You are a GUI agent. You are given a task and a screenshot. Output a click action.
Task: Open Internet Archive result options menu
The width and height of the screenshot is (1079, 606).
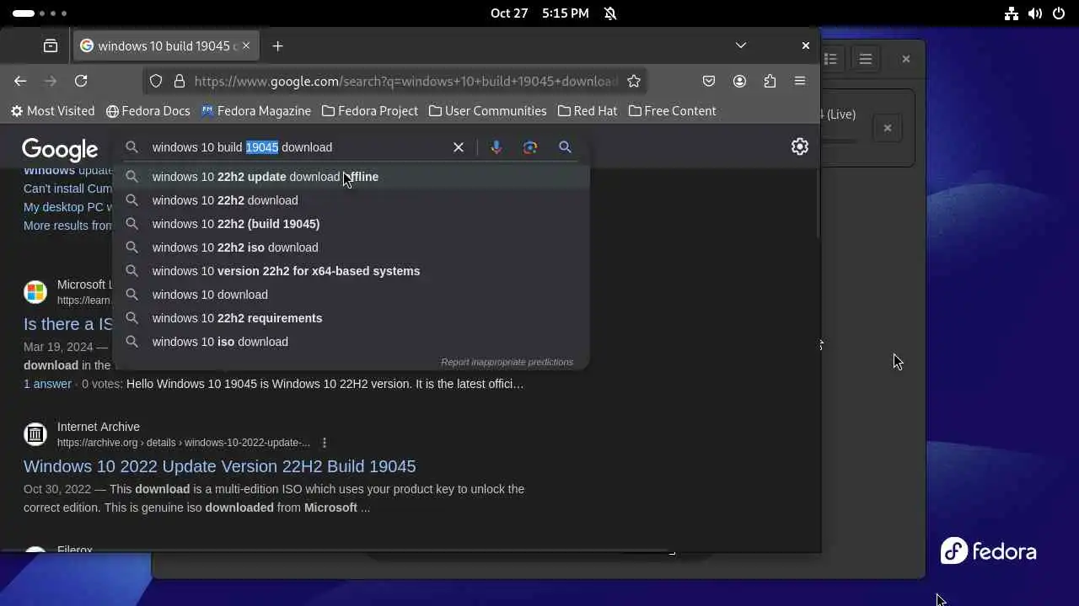325,443
